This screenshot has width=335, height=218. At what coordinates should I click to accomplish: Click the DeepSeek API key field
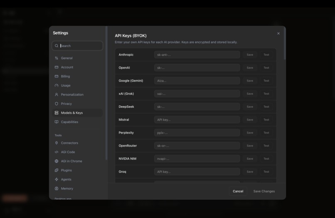(197, 107)
